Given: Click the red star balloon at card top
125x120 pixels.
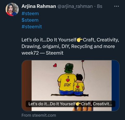Looking at the screenshot, I should pyautogui.click(x=83, y=61).
